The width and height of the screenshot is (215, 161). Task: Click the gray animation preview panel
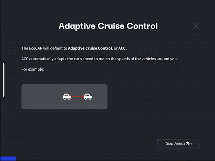click(x=64, y=96)
